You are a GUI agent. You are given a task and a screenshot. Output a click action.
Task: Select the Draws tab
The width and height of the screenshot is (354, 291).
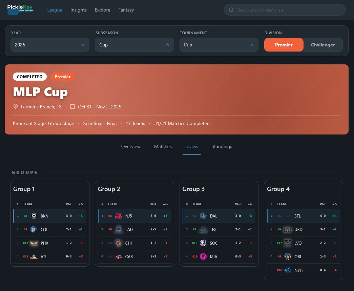click(x=191, y=146)
